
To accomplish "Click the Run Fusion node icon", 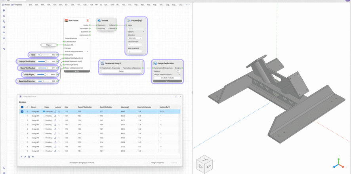I will (x=67, y=20).
